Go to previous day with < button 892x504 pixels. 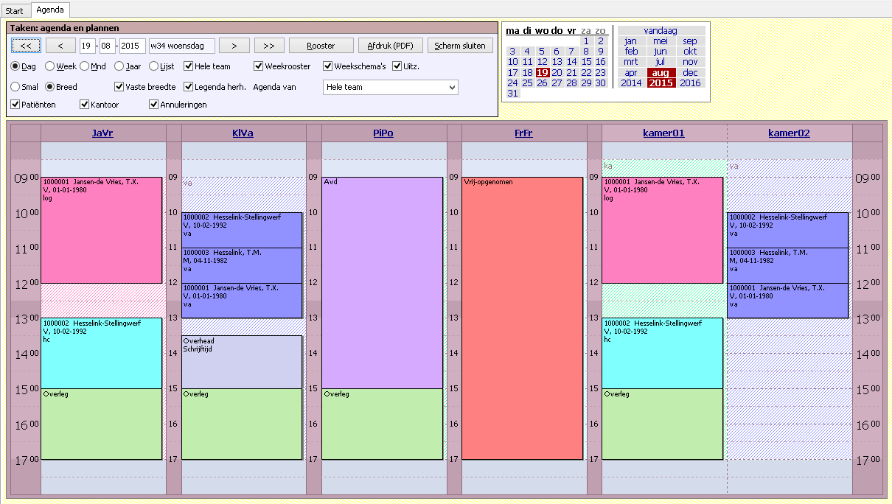coord(60,46)
